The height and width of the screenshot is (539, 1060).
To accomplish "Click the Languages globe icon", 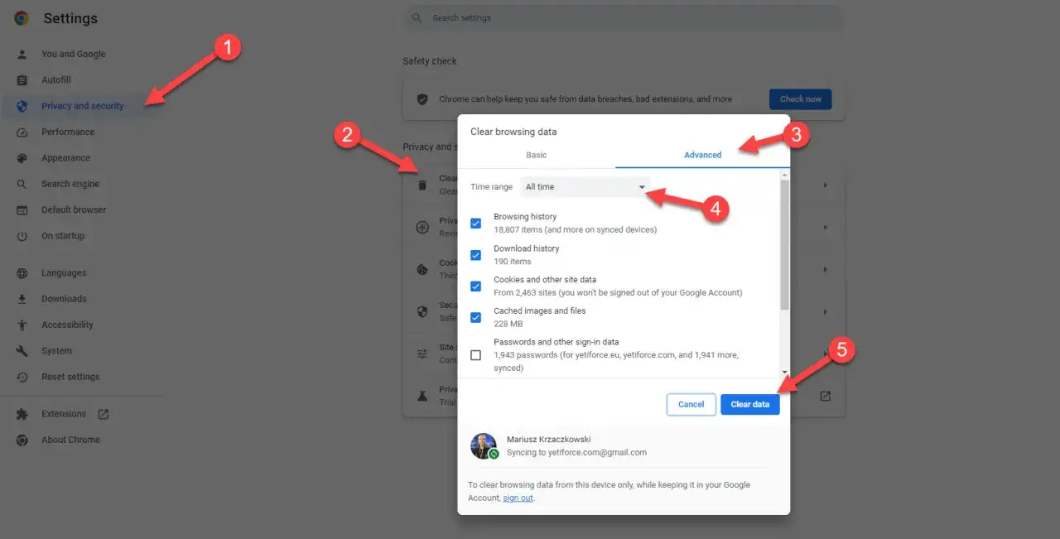I will [x=22, y=273].
